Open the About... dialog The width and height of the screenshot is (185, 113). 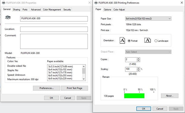click(170, 96)
